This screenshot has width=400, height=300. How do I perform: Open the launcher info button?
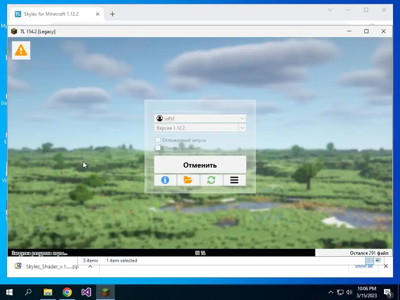tap(165, 180)
